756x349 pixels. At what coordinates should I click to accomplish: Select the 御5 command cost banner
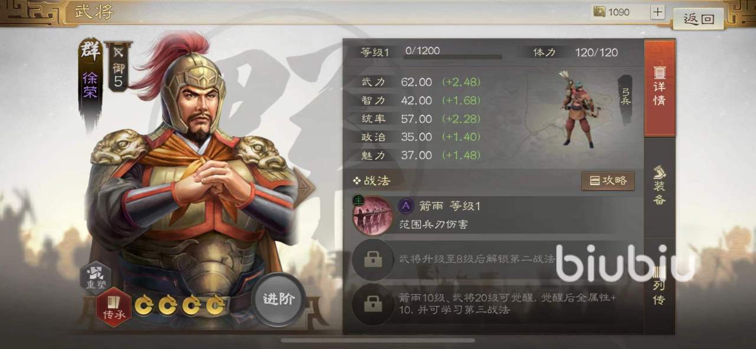pyautogui.click(x=118, y=67)
